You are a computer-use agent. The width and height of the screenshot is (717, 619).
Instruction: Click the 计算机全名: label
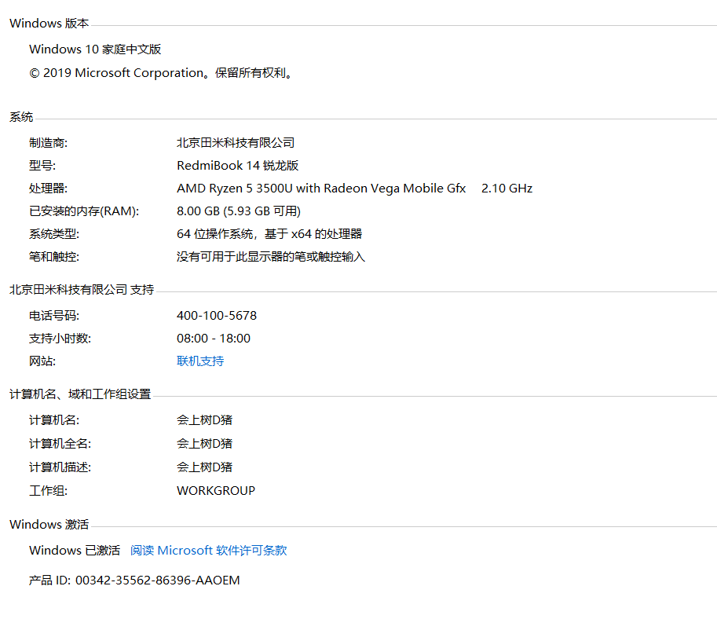click(x=60, y=443)
